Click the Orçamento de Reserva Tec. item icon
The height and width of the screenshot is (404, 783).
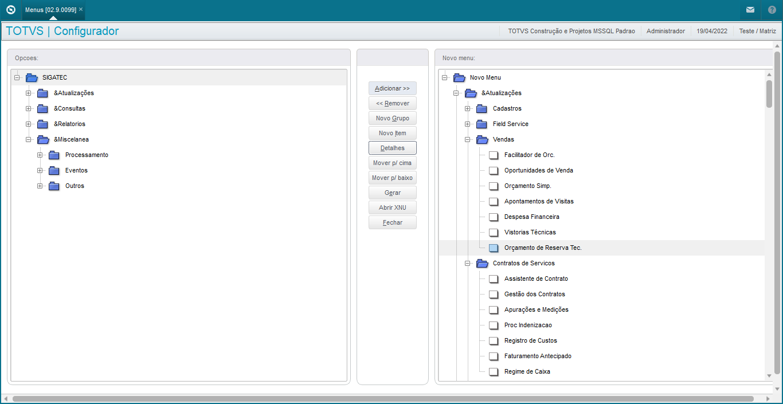click(494, 248)
